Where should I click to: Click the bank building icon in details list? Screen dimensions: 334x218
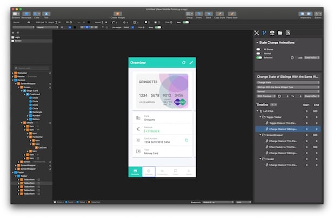point(138,118)
